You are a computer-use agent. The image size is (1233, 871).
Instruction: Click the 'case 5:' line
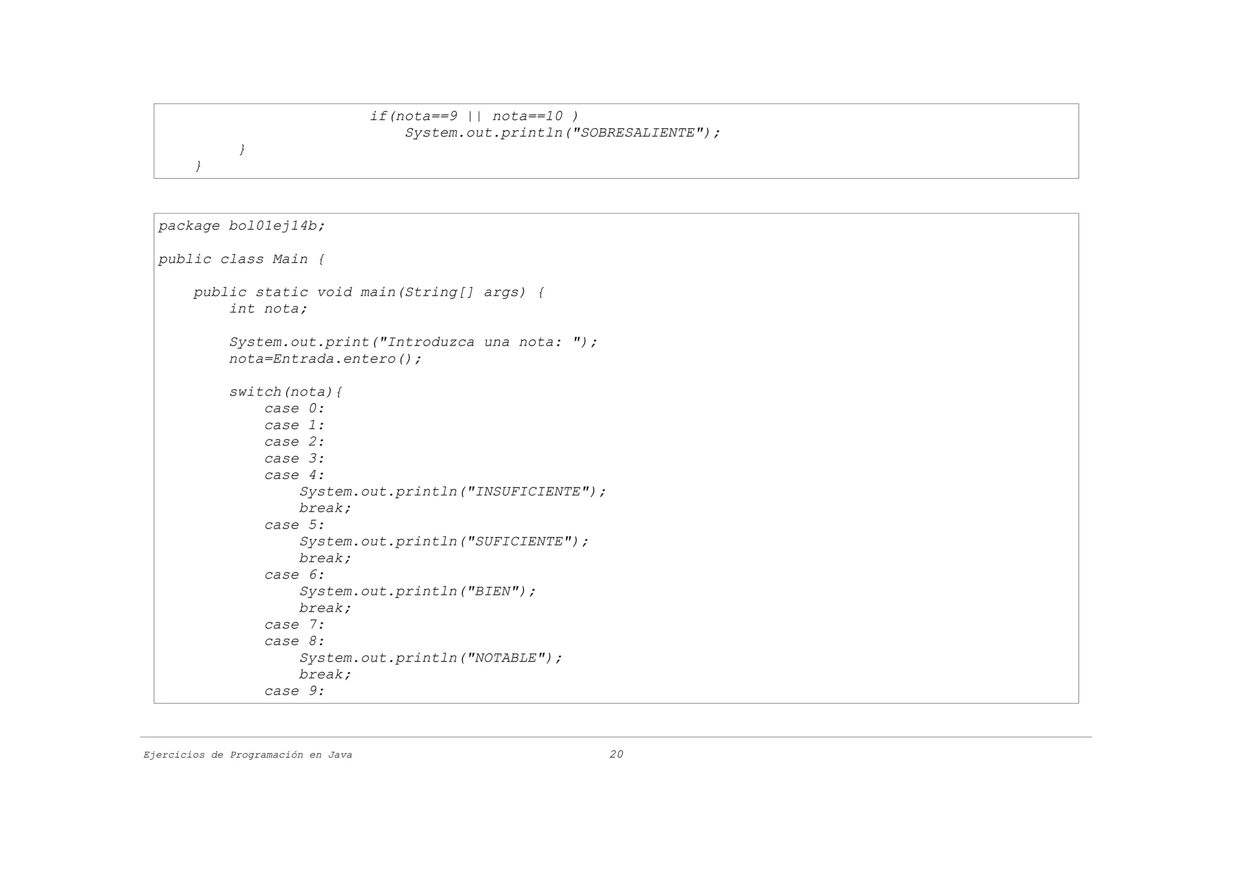(x=294, y=525)
